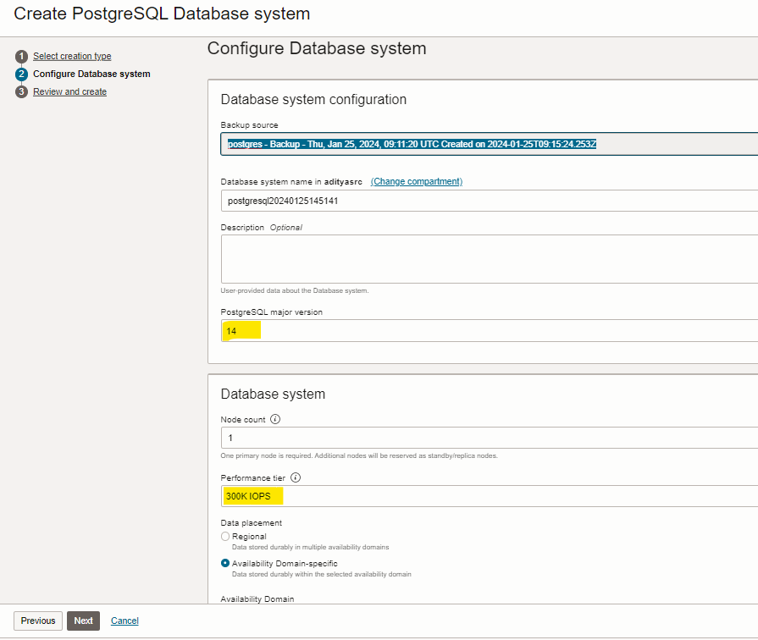Screen dimensions: 758x640
Task: Open PostgreSQL major version dropdown
Action: point(490,331)
